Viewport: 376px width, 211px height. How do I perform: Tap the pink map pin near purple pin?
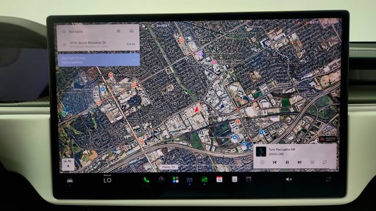214,62
